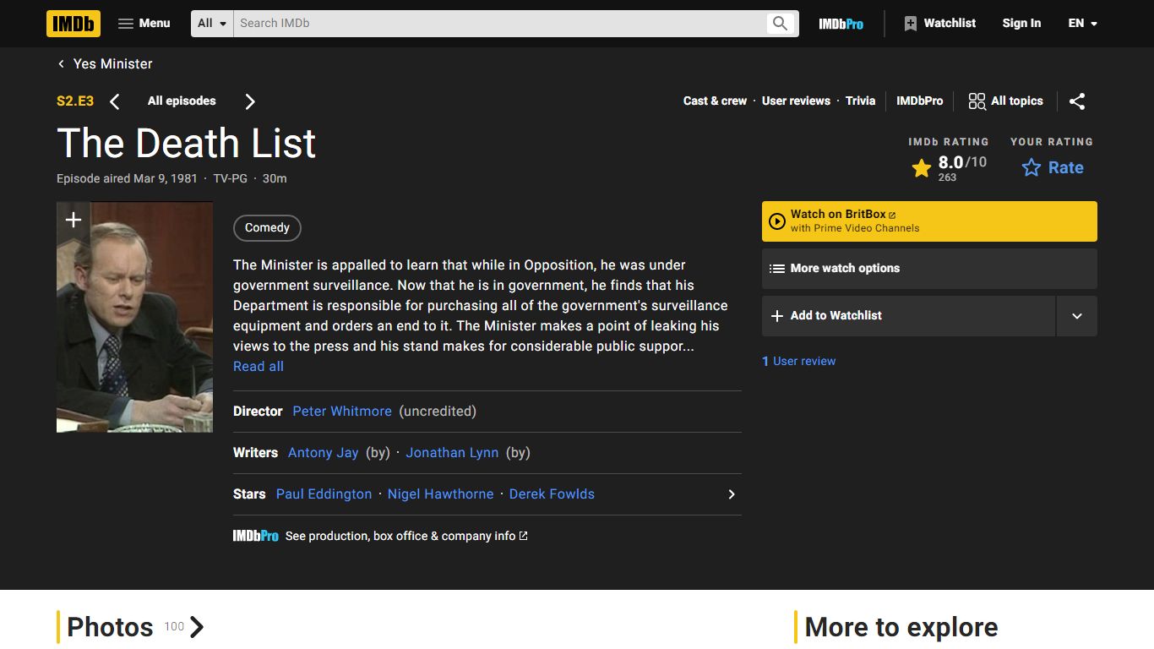Click the share icon

(1077, 101)
